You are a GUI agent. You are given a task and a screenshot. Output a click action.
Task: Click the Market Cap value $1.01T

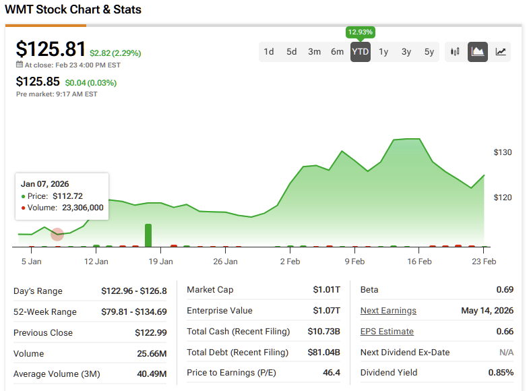coord(326,289)
